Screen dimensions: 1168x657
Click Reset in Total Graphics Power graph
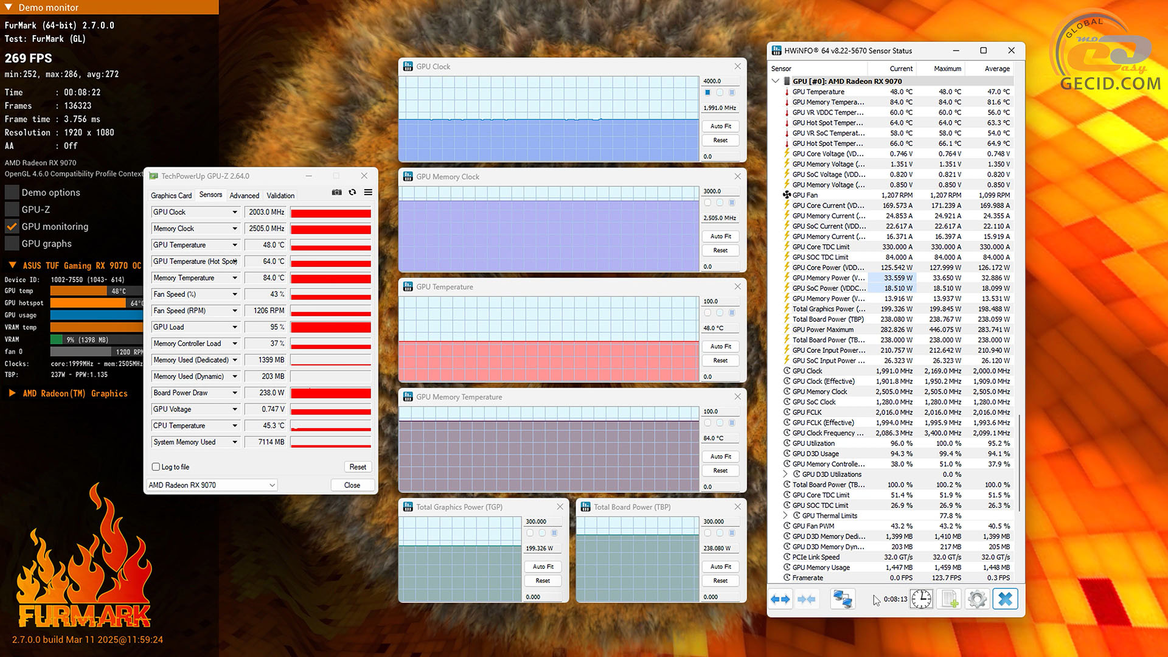[543, 581]
